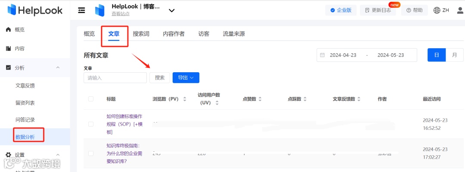Viewport: 465px width, 172px height.
Task: Sort by 浏览数 (PV) arrows
Action: point(185,99)
